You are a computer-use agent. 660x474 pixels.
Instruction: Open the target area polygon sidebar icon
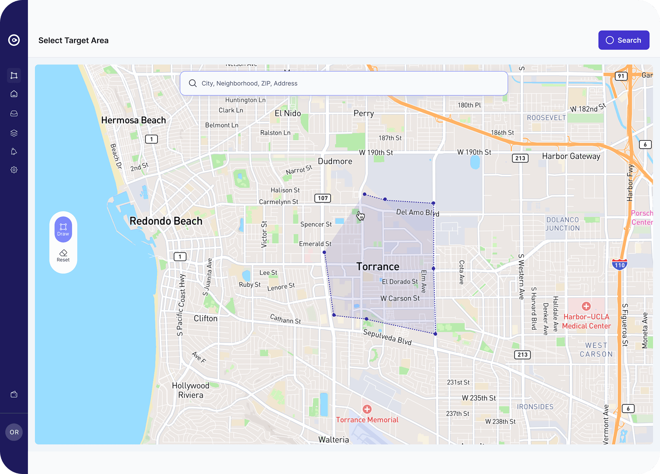14,76
